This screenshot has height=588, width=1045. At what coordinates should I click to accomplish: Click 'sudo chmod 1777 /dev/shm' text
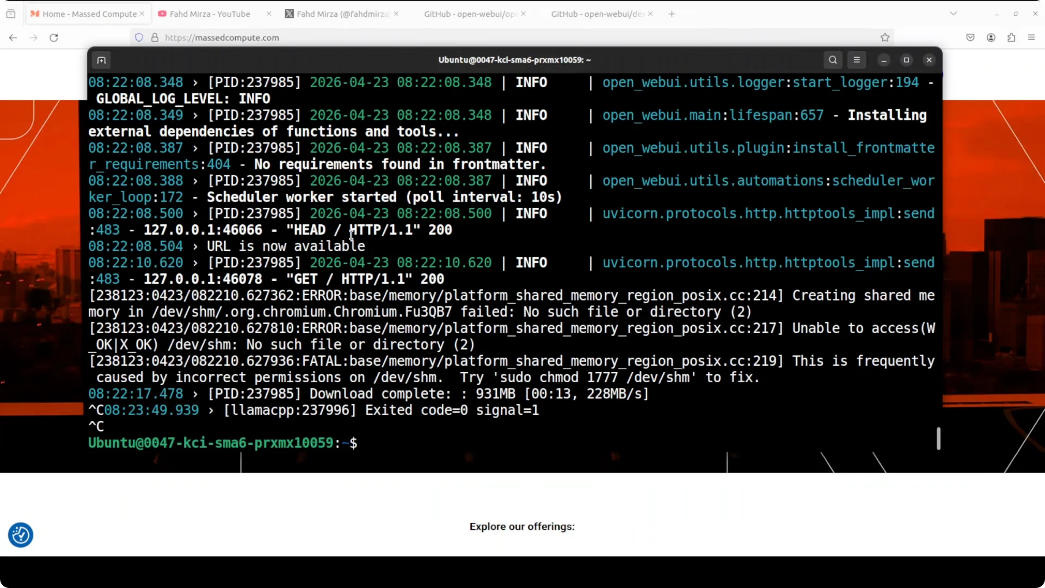pyautogui.click(x=594, y=377)
